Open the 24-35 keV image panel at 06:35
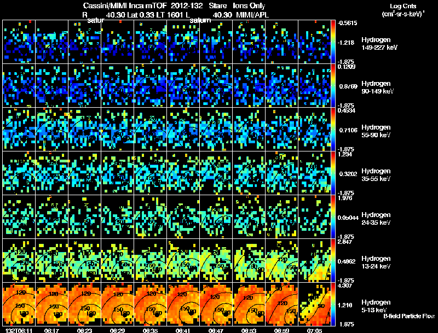Image resolution: width=438 pixels, height=333 pixels. 150,217
